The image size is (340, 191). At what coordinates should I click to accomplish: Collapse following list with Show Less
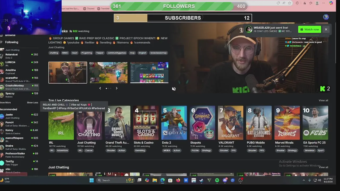[32, 103]
